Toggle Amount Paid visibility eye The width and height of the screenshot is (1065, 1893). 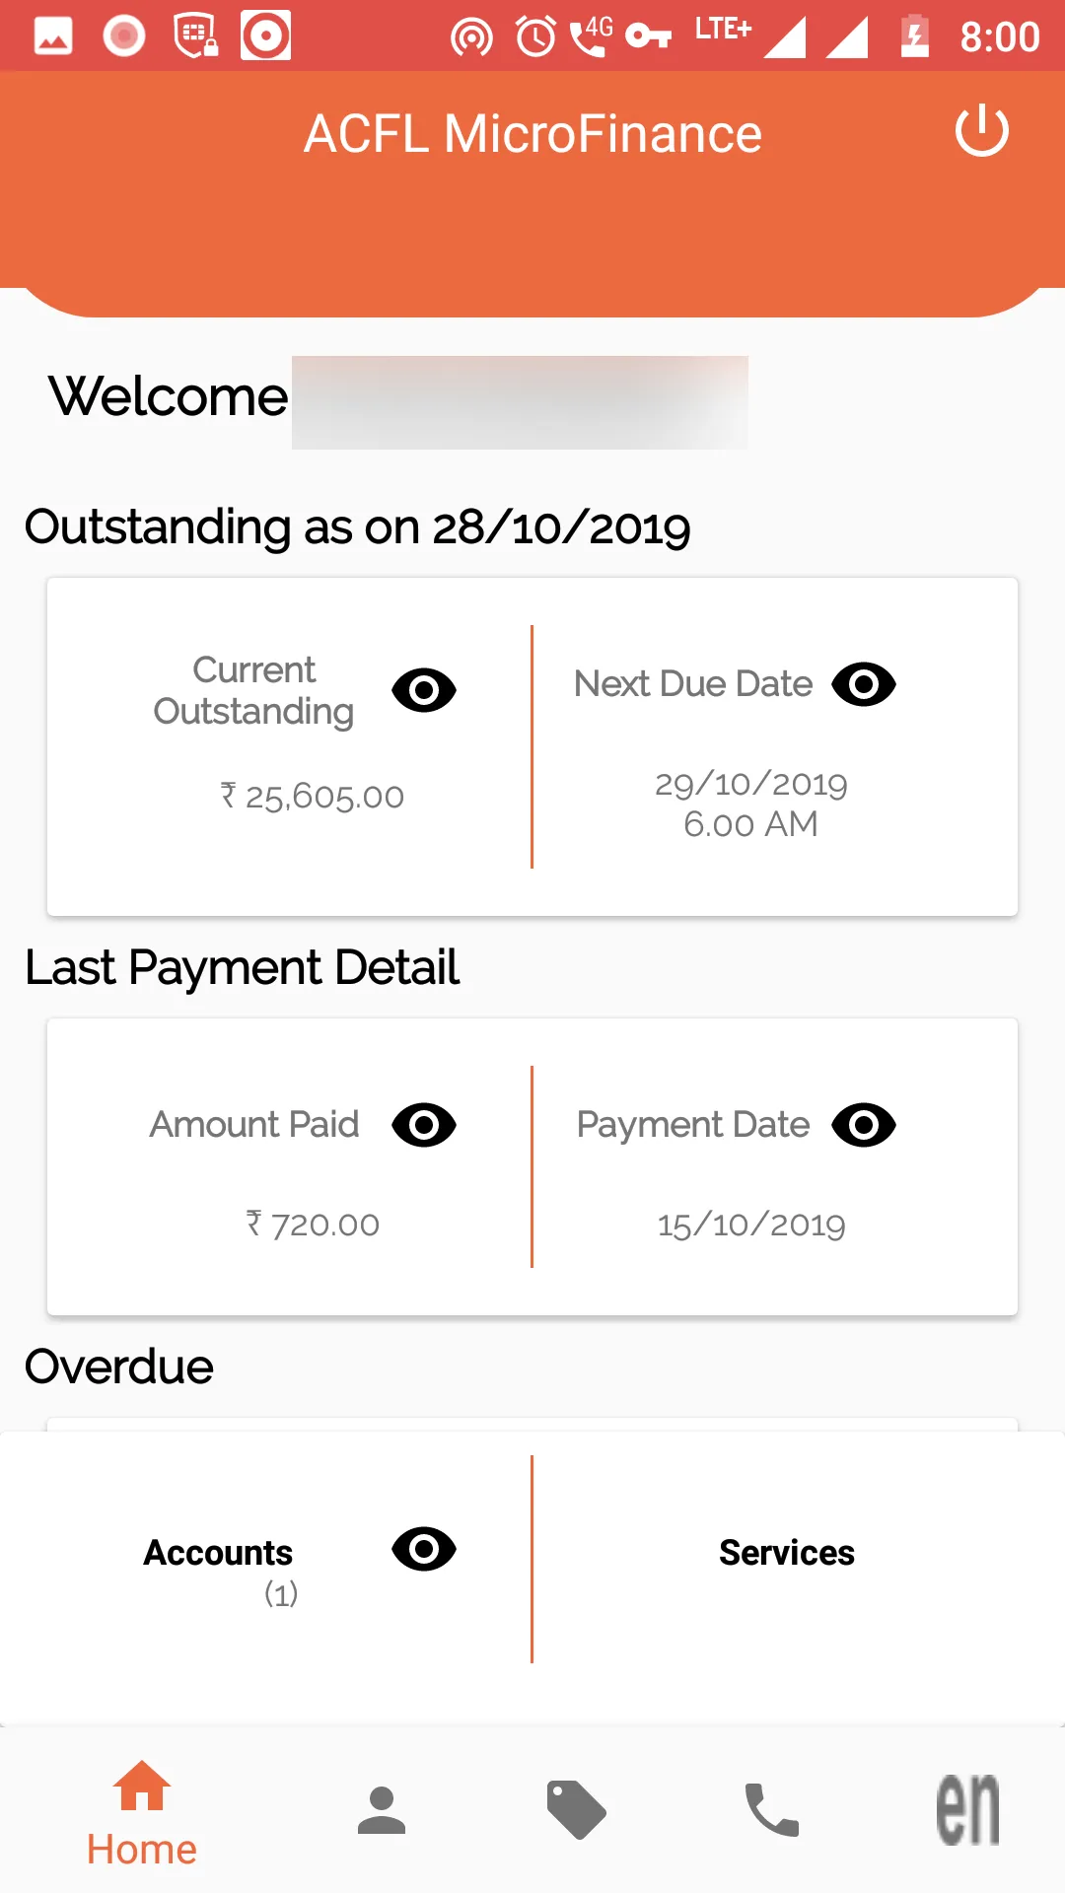pyautogui.click(x=424, y=1125)
